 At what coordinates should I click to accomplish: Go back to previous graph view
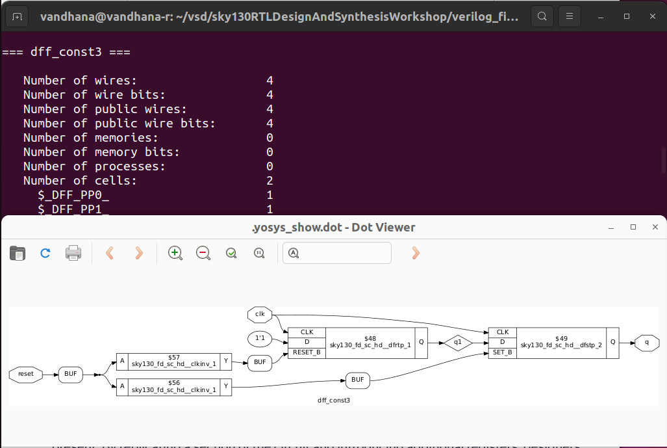click(110, 253)
